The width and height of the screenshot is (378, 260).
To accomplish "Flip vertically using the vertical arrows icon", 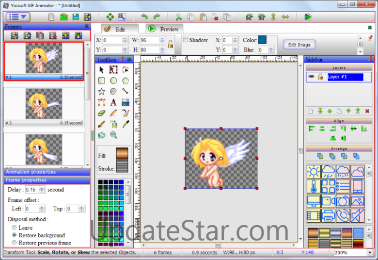I will [273, 17].
